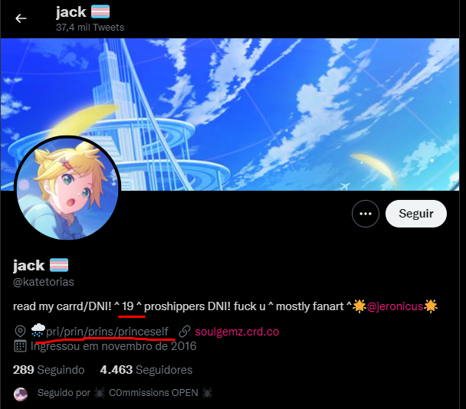
Task: Click the calendar icon beside join date
Action: [20, 346]
